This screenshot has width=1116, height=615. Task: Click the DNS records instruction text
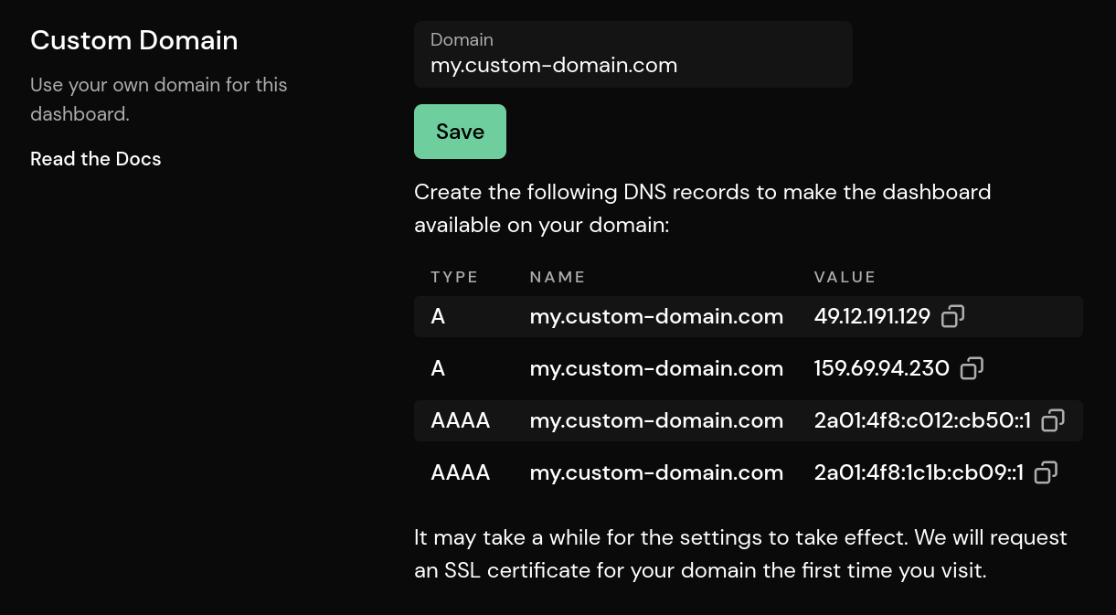coord(702,208)
